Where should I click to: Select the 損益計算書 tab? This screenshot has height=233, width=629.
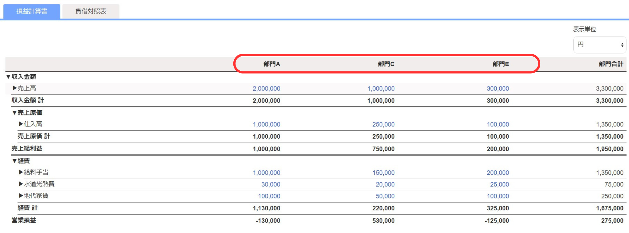point(32,11)
